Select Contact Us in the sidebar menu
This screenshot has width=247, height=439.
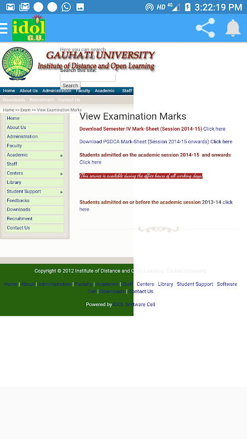(x=35, y=228)
